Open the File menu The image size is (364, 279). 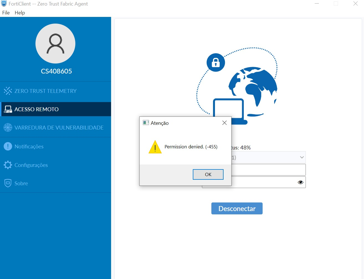6,12
